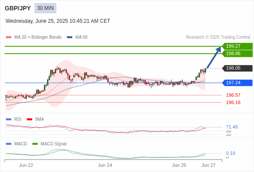The width and height of the screenshot is (254, 172).
Task: Click the blue MA 50 legend swatch
Action: click(70, 37)
